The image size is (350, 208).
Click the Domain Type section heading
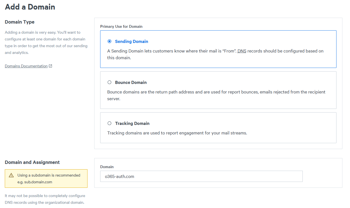pos(20,22)
